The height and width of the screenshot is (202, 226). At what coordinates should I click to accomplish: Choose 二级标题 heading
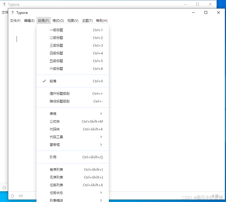pos(73,38)
